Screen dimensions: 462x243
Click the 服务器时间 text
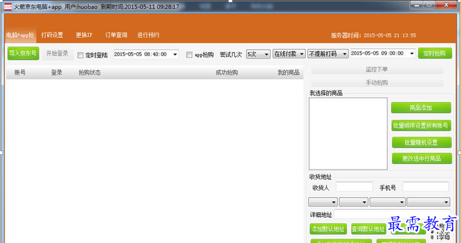[374, 36]
